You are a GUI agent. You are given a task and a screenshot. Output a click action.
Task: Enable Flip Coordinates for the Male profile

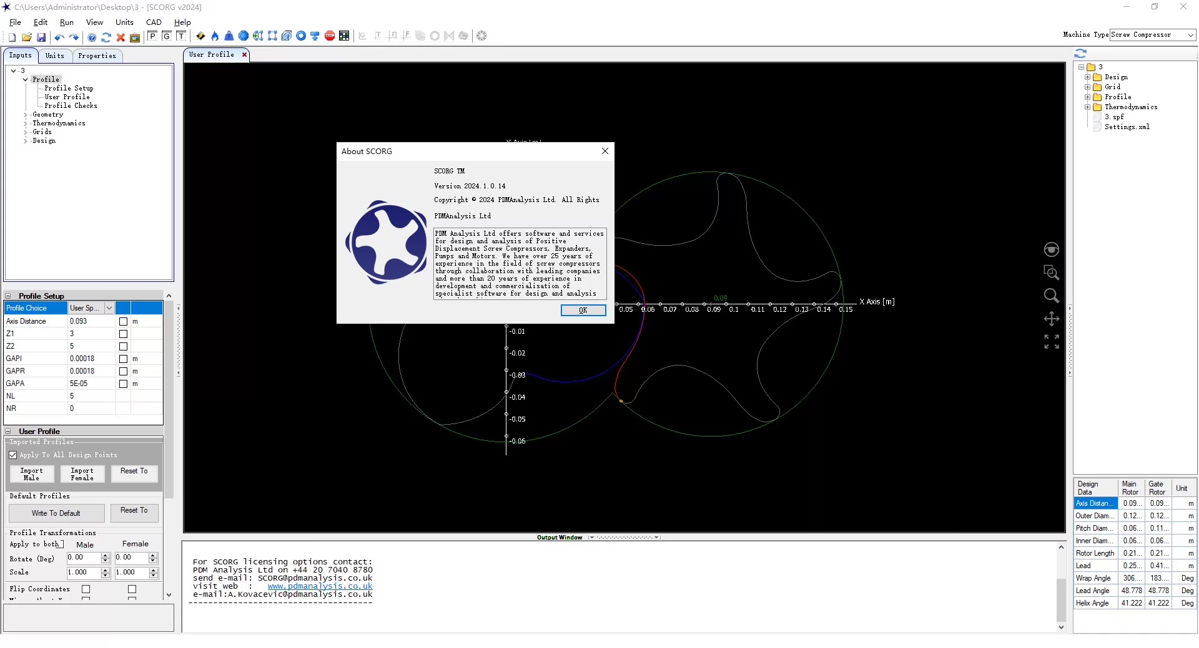[x=86, y=589]
